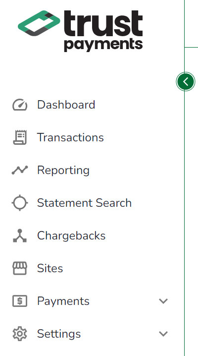
Task: Collapse sidebar with green arrow button
Action: pos(186,81)
